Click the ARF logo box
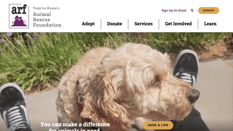233x131 pixels. pyautogui.click(x=19, y=16)
